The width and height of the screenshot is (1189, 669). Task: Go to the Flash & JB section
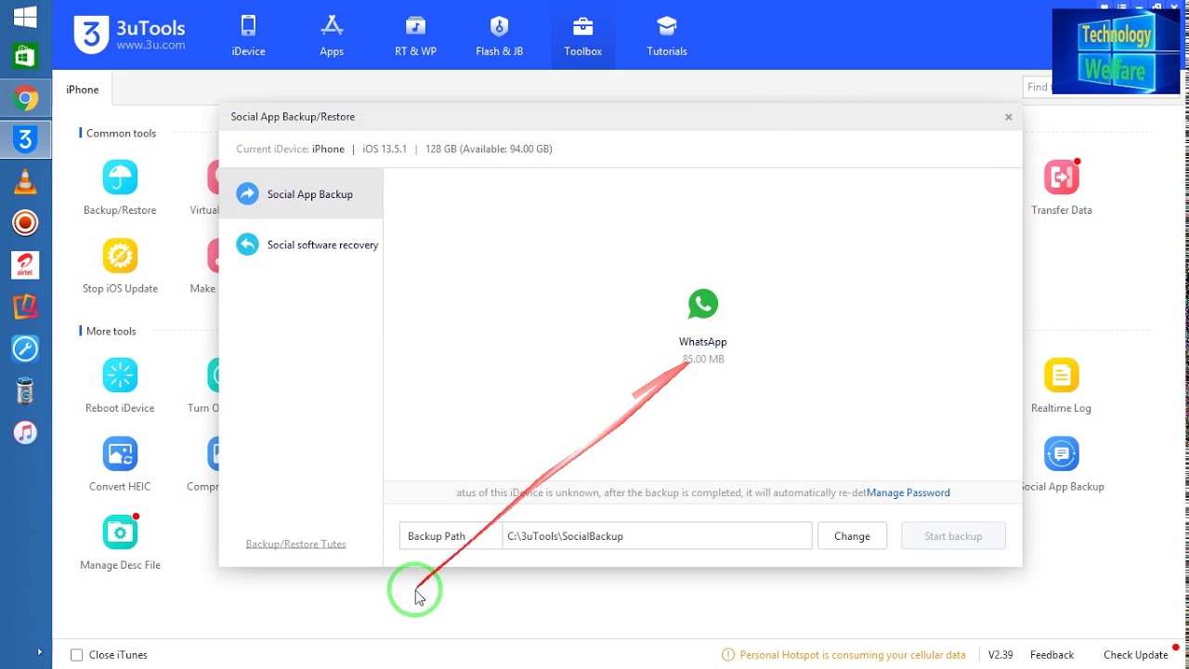[499, 35]
